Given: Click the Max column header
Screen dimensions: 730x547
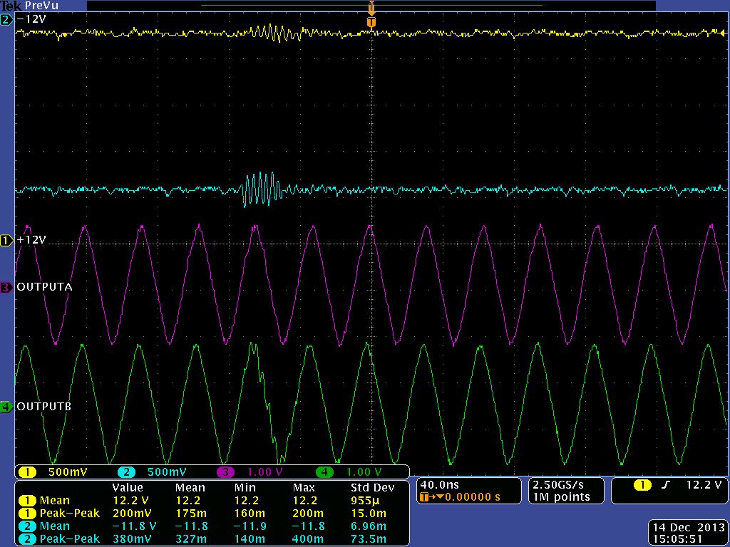Looking at the screenshot, I should point(304,487).
